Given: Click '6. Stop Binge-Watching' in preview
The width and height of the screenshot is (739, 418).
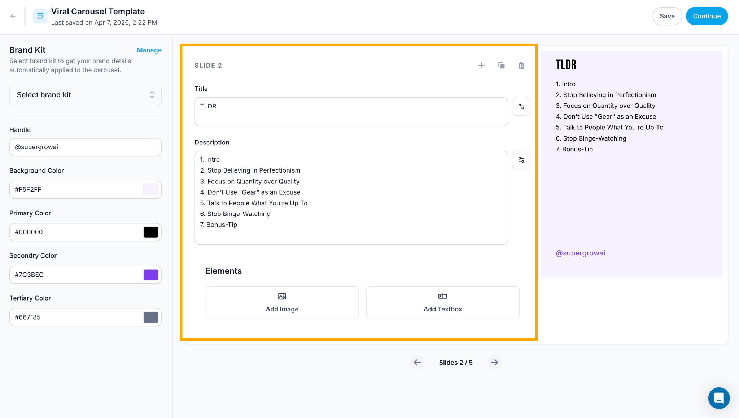Looking at the screenshot, I should (x=591, y=138).
